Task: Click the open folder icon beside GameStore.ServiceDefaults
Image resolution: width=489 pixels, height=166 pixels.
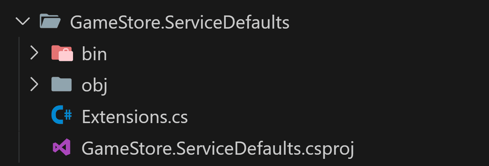Action: tap(50, 21)
